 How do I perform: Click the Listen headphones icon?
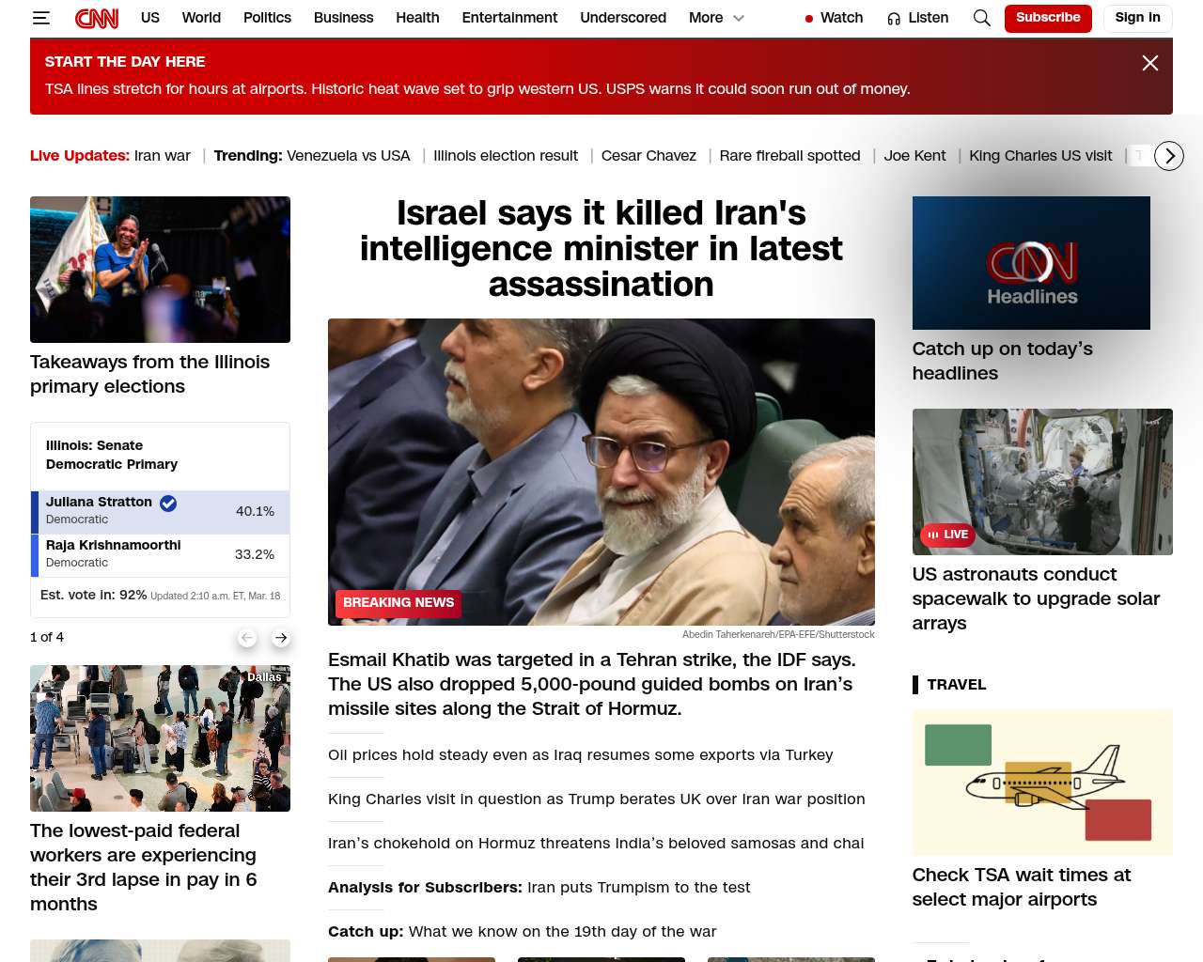894,18
